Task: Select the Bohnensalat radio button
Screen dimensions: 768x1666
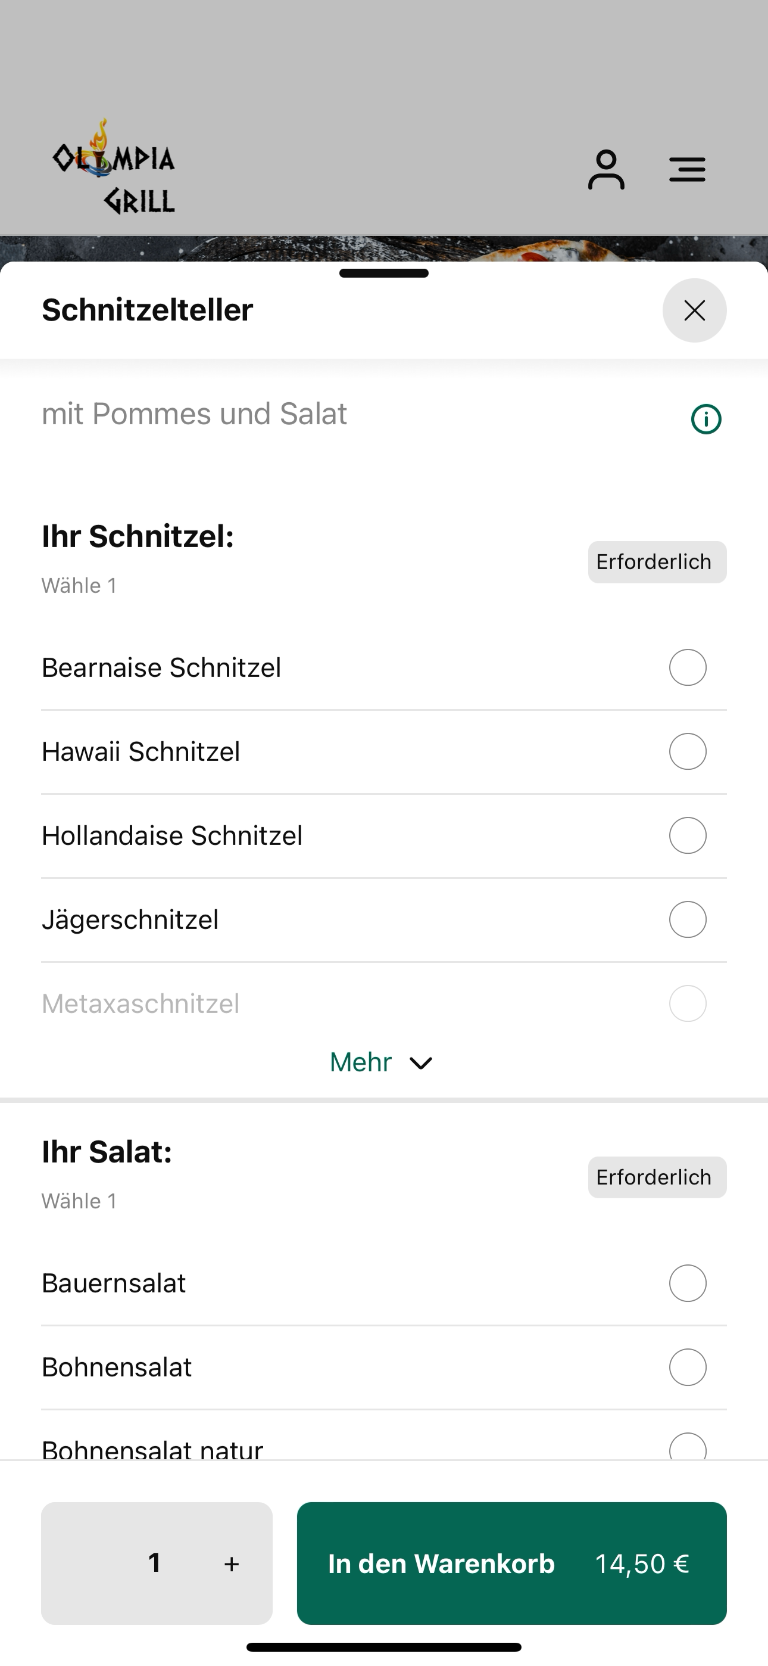Action: (687, 1367)
